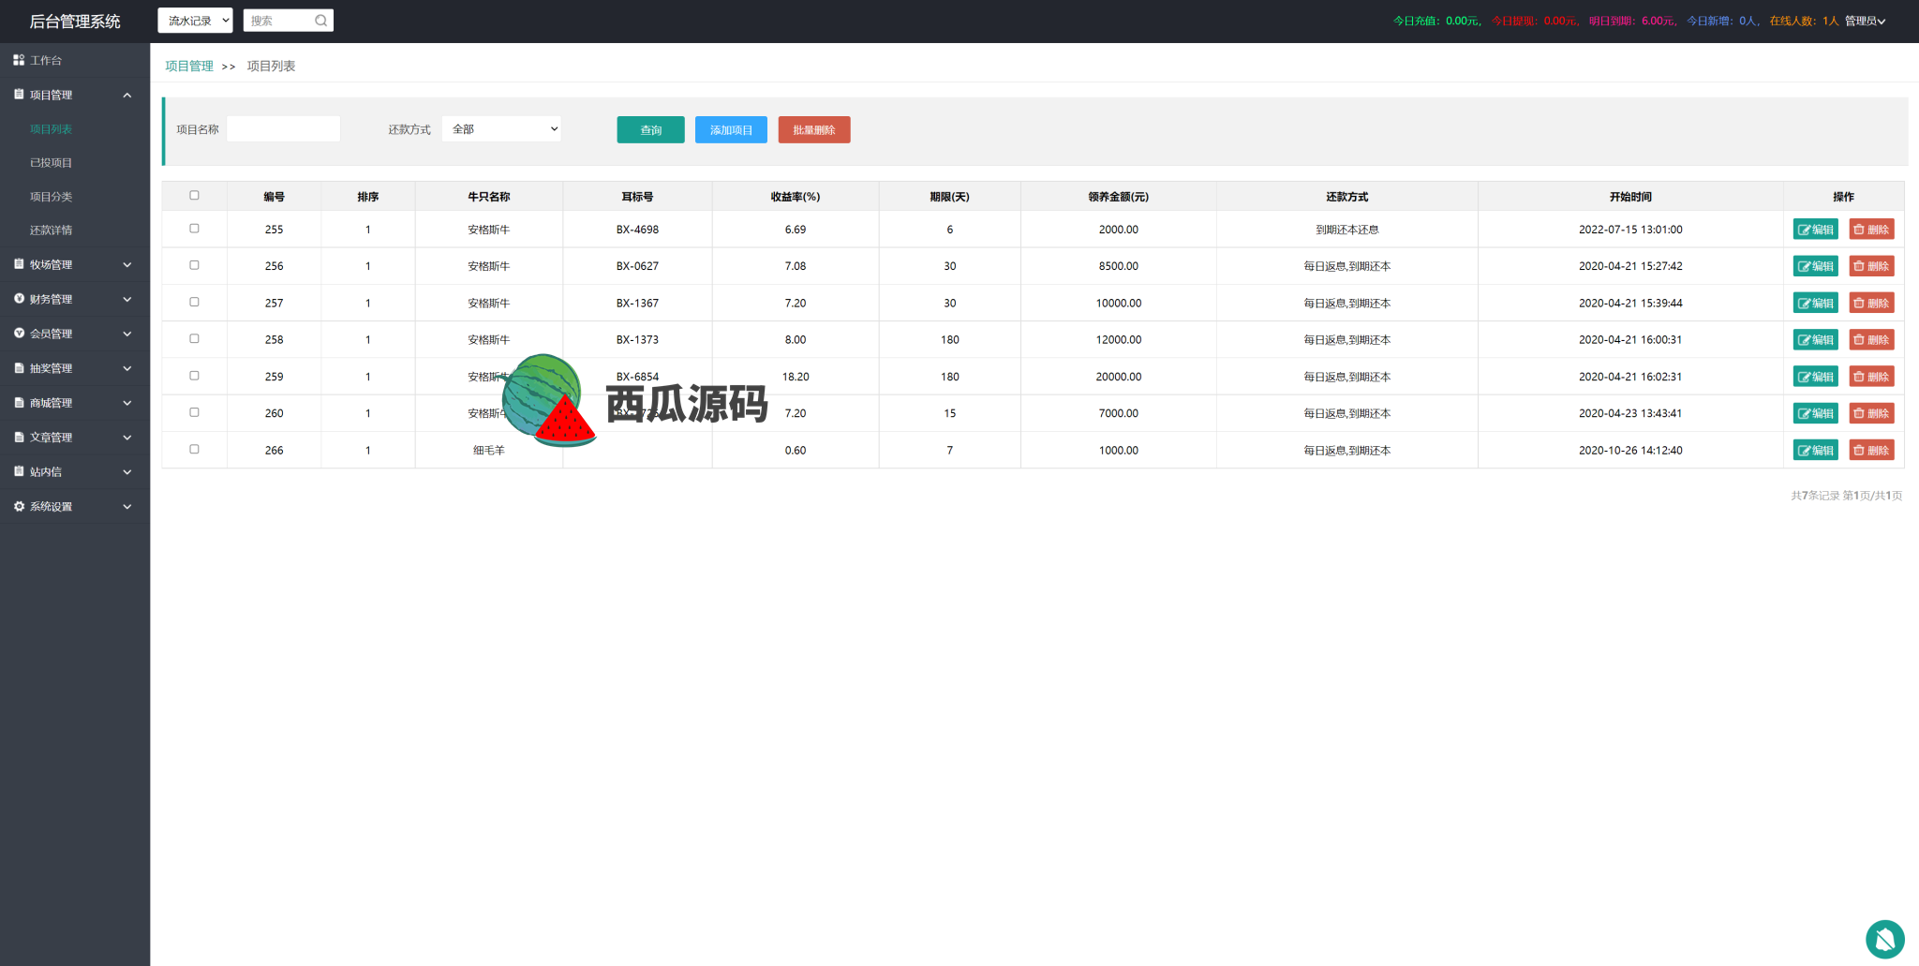1919x966 pixels.
Task: Click the ear tag cell BX-4698
Action: pos(637,230)
